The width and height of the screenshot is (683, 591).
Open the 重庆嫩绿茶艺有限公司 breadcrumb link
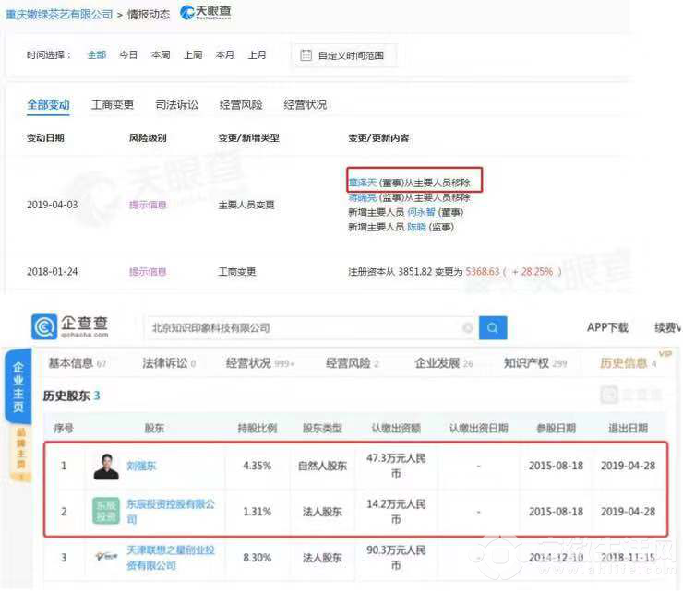59,15
